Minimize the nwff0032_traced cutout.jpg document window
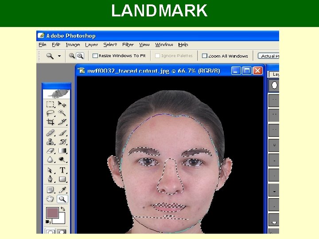 click(x=236, y=71)
